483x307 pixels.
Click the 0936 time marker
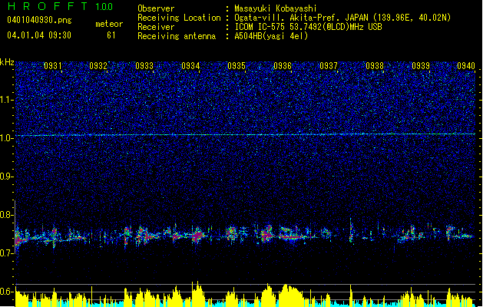click(x=283, y=65)
